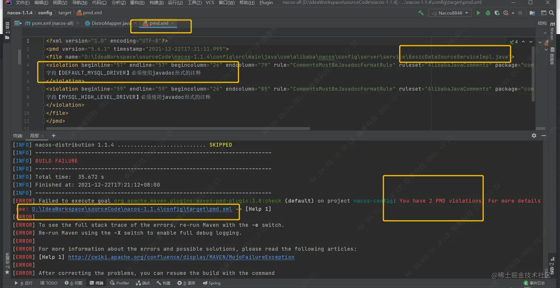Open the 数据库 tool window
560x288 pixels.
(x=552, y=56)
